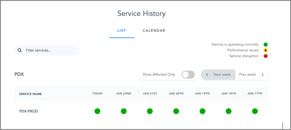This screenshot has height=130, width=291.
Task: Click PDX-PROD status dot for Jan 21st
Action: point(150,111)
